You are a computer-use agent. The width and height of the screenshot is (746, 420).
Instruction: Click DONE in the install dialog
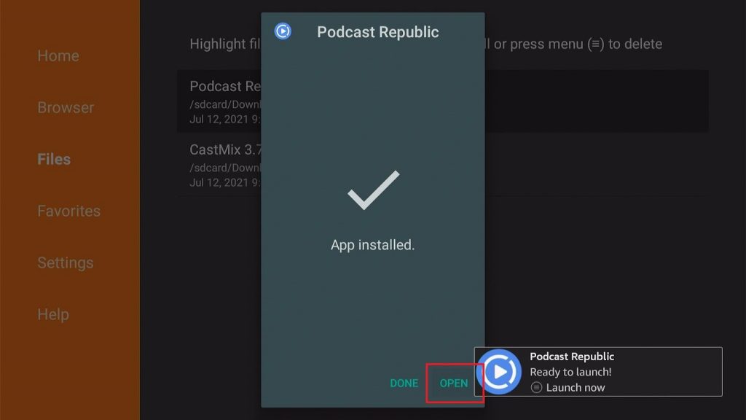click(x=404, y=384)
